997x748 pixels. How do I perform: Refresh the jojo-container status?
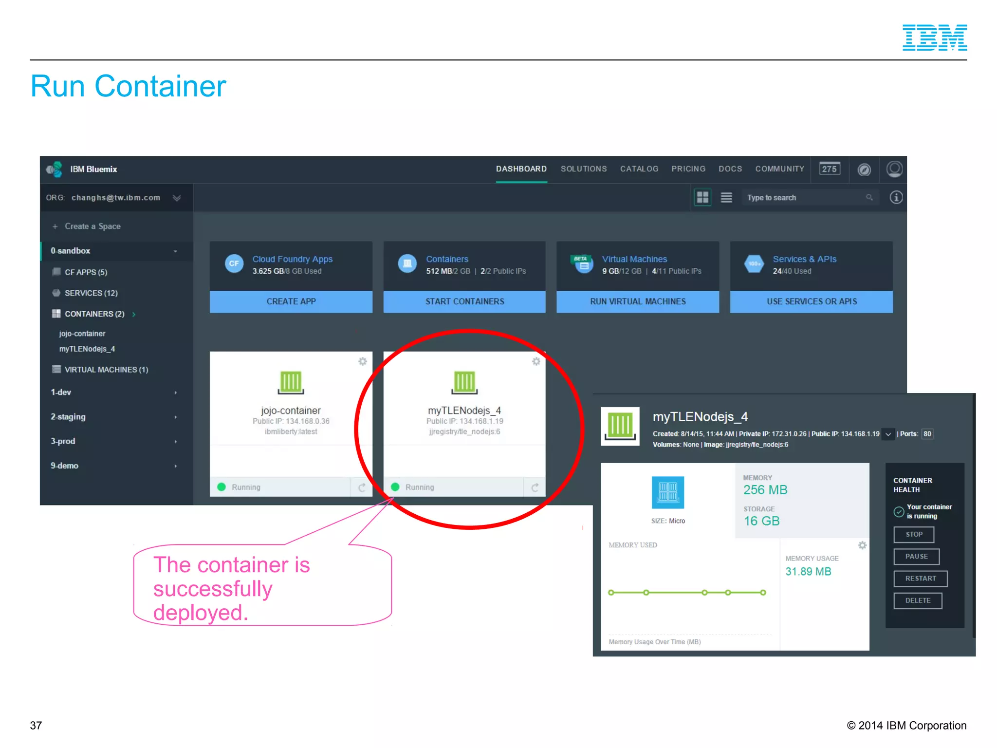click(x=362, y=487)
